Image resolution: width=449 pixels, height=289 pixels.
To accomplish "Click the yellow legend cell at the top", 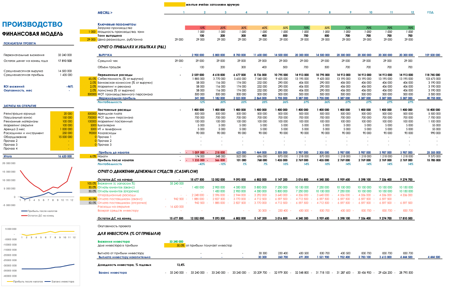I will click(174, 5).
